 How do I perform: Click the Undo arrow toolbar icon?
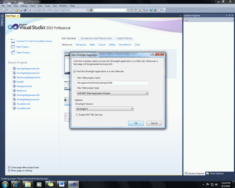(43, 10)
